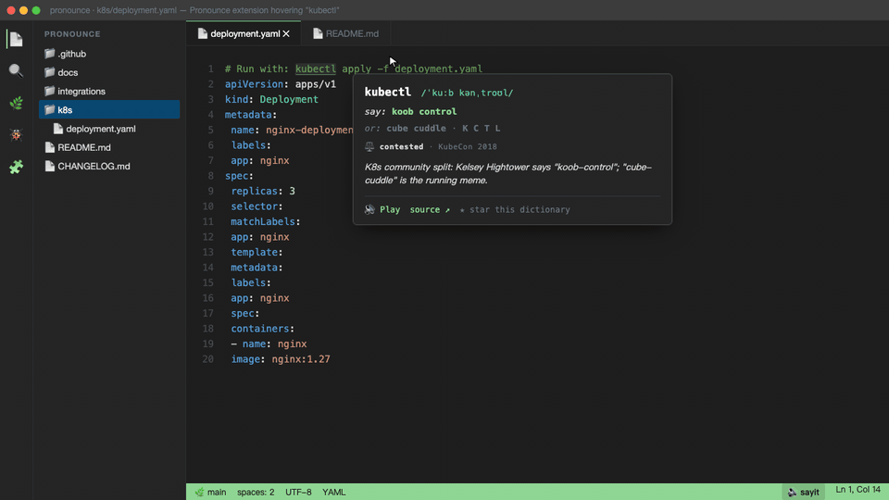This screenshot has height=500, width=889.
Task: Click the cube cuddle alternative text
Action: point(416,128)
